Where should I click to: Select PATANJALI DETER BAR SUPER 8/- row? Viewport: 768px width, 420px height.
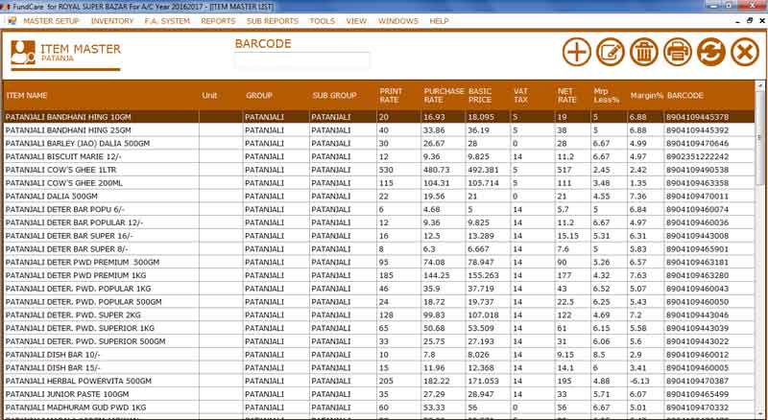pos(378,249)
